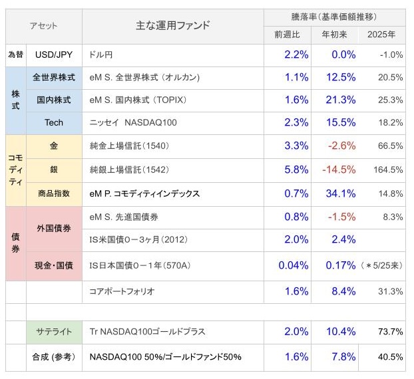Screen dimensions: 414x379
Task: Click the 現金・国債 category cell
Action: point(54,266)
